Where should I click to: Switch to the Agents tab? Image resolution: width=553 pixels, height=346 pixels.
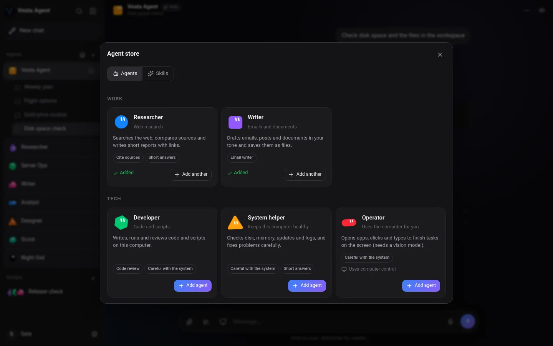[125, 73]
